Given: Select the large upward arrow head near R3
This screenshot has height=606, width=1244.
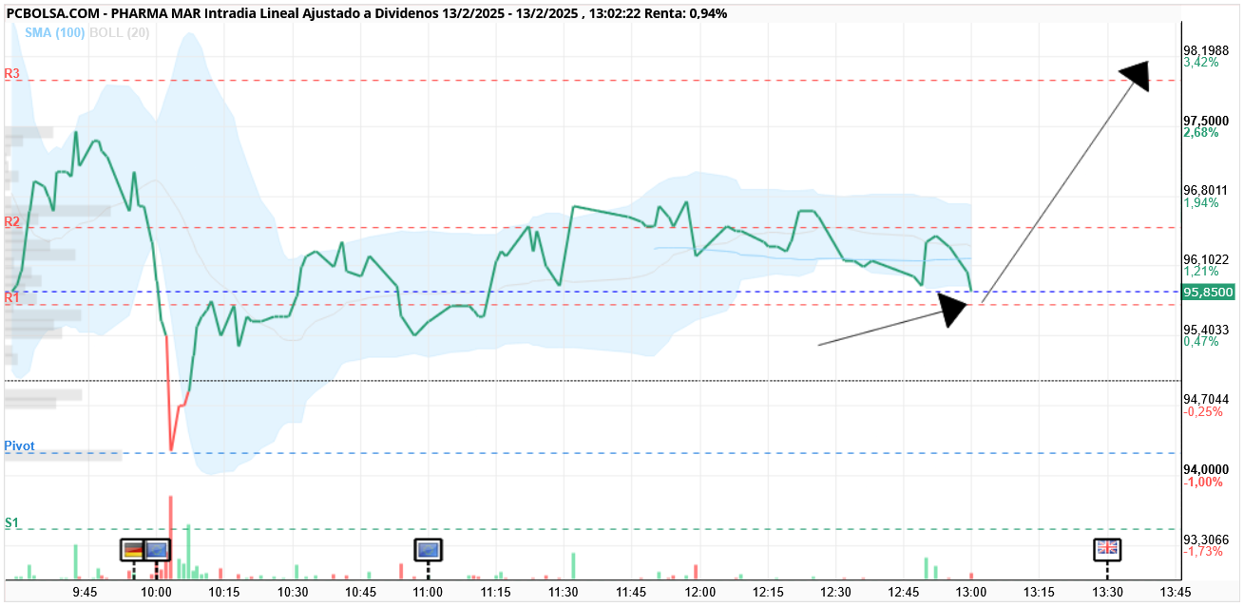Looking at the screenshot, I should (1135, 77).
